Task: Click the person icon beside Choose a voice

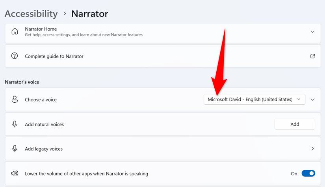Action: [x=15, y=100]
